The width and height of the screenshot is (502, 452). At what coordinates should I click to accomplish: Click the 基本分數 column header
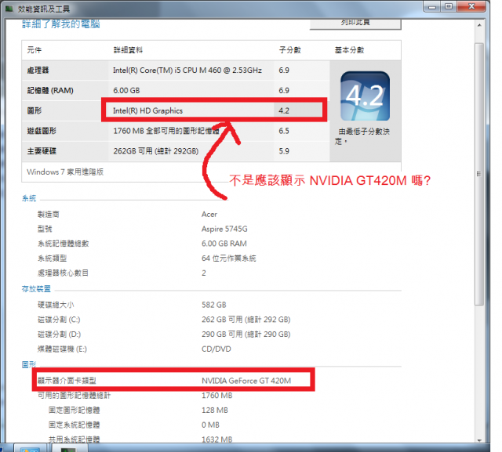(x=350, y=50)
